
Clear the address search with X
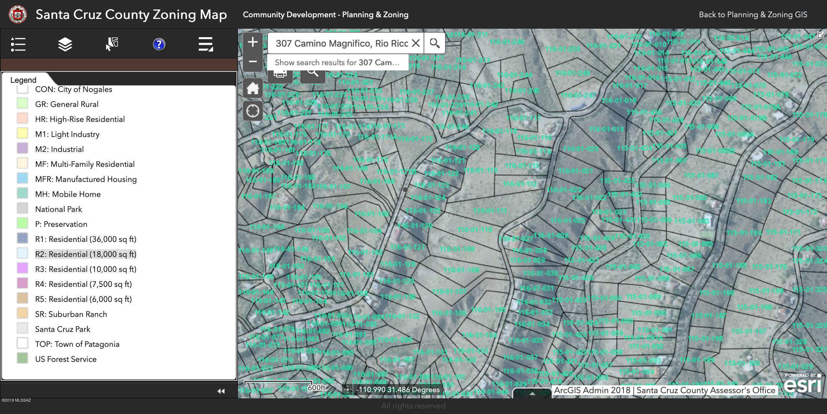[x=416, y=43]
